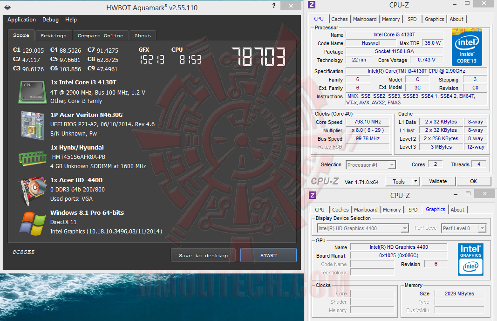Click the graphics card icon beside Acer HD 4400

[33, 191]
